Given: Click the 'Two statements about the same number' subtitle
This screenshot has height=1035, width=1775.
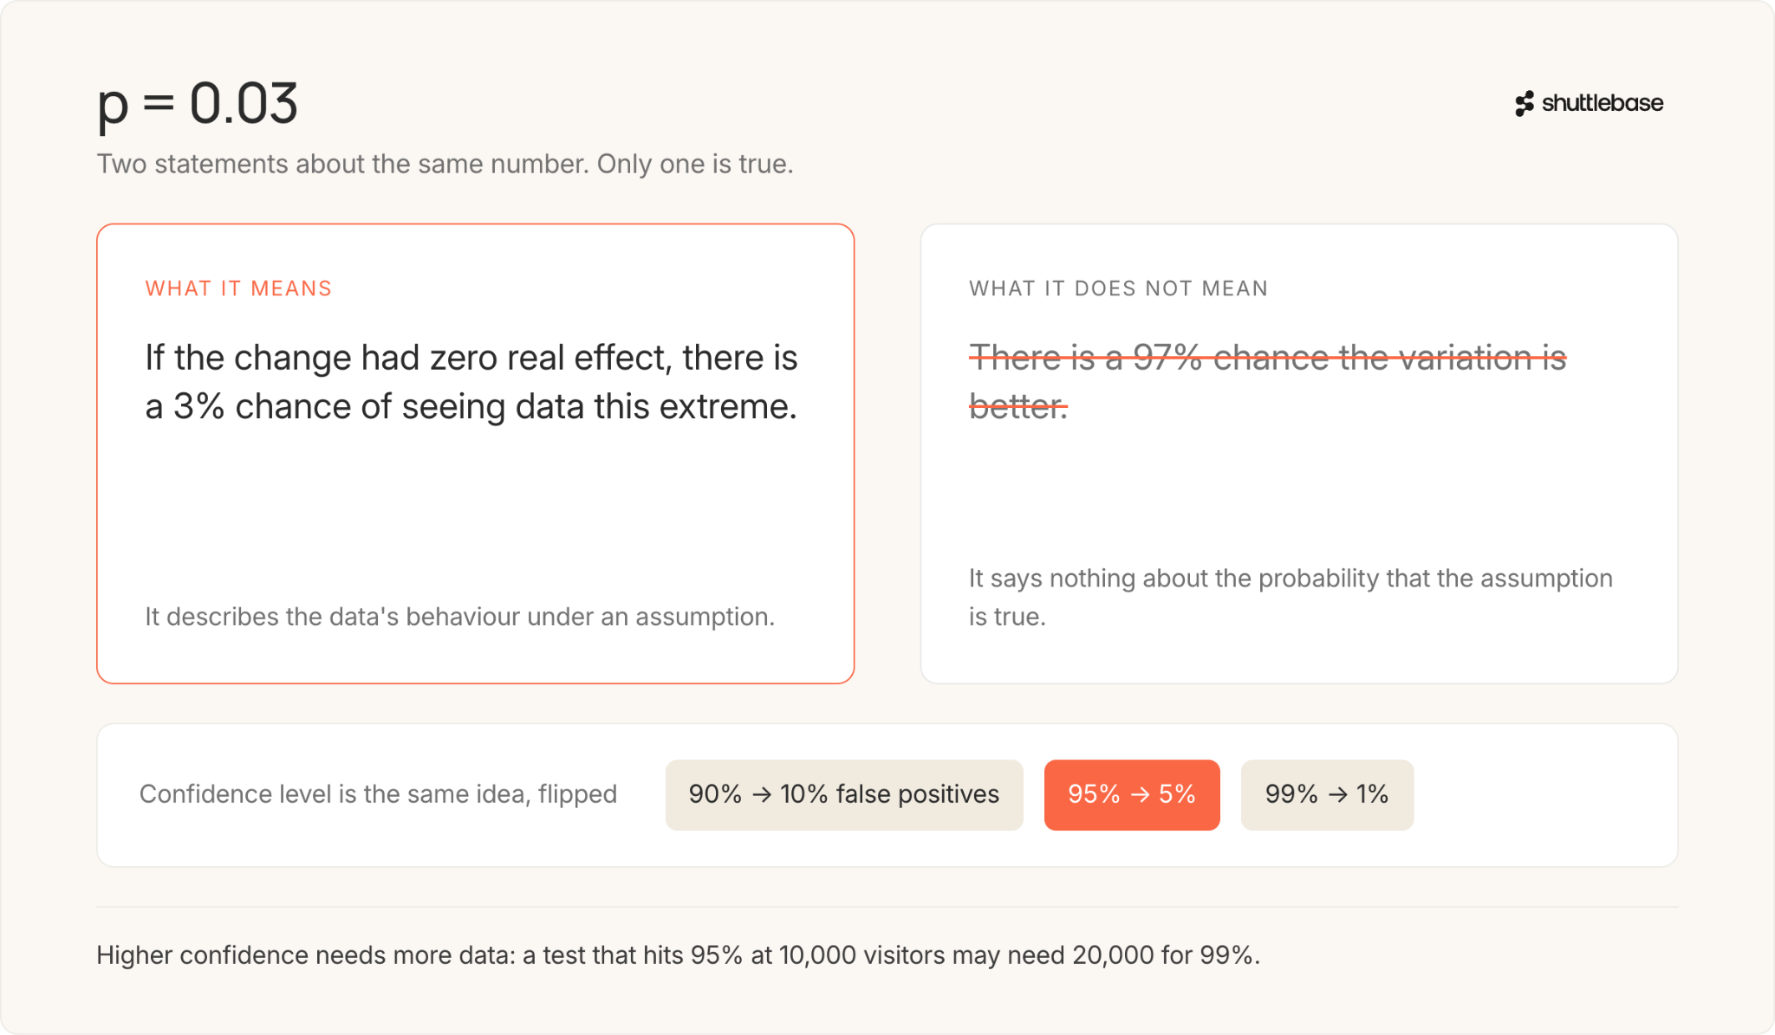Looking at the screenshot, I should (445, 164).
